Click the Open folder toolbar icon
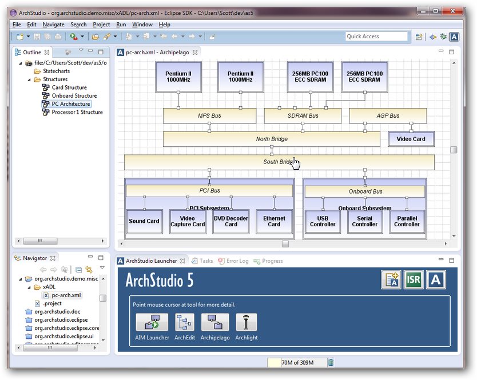The height and width of the screenshot is (380, 477). pyautogui.click(x=96, y=37)
